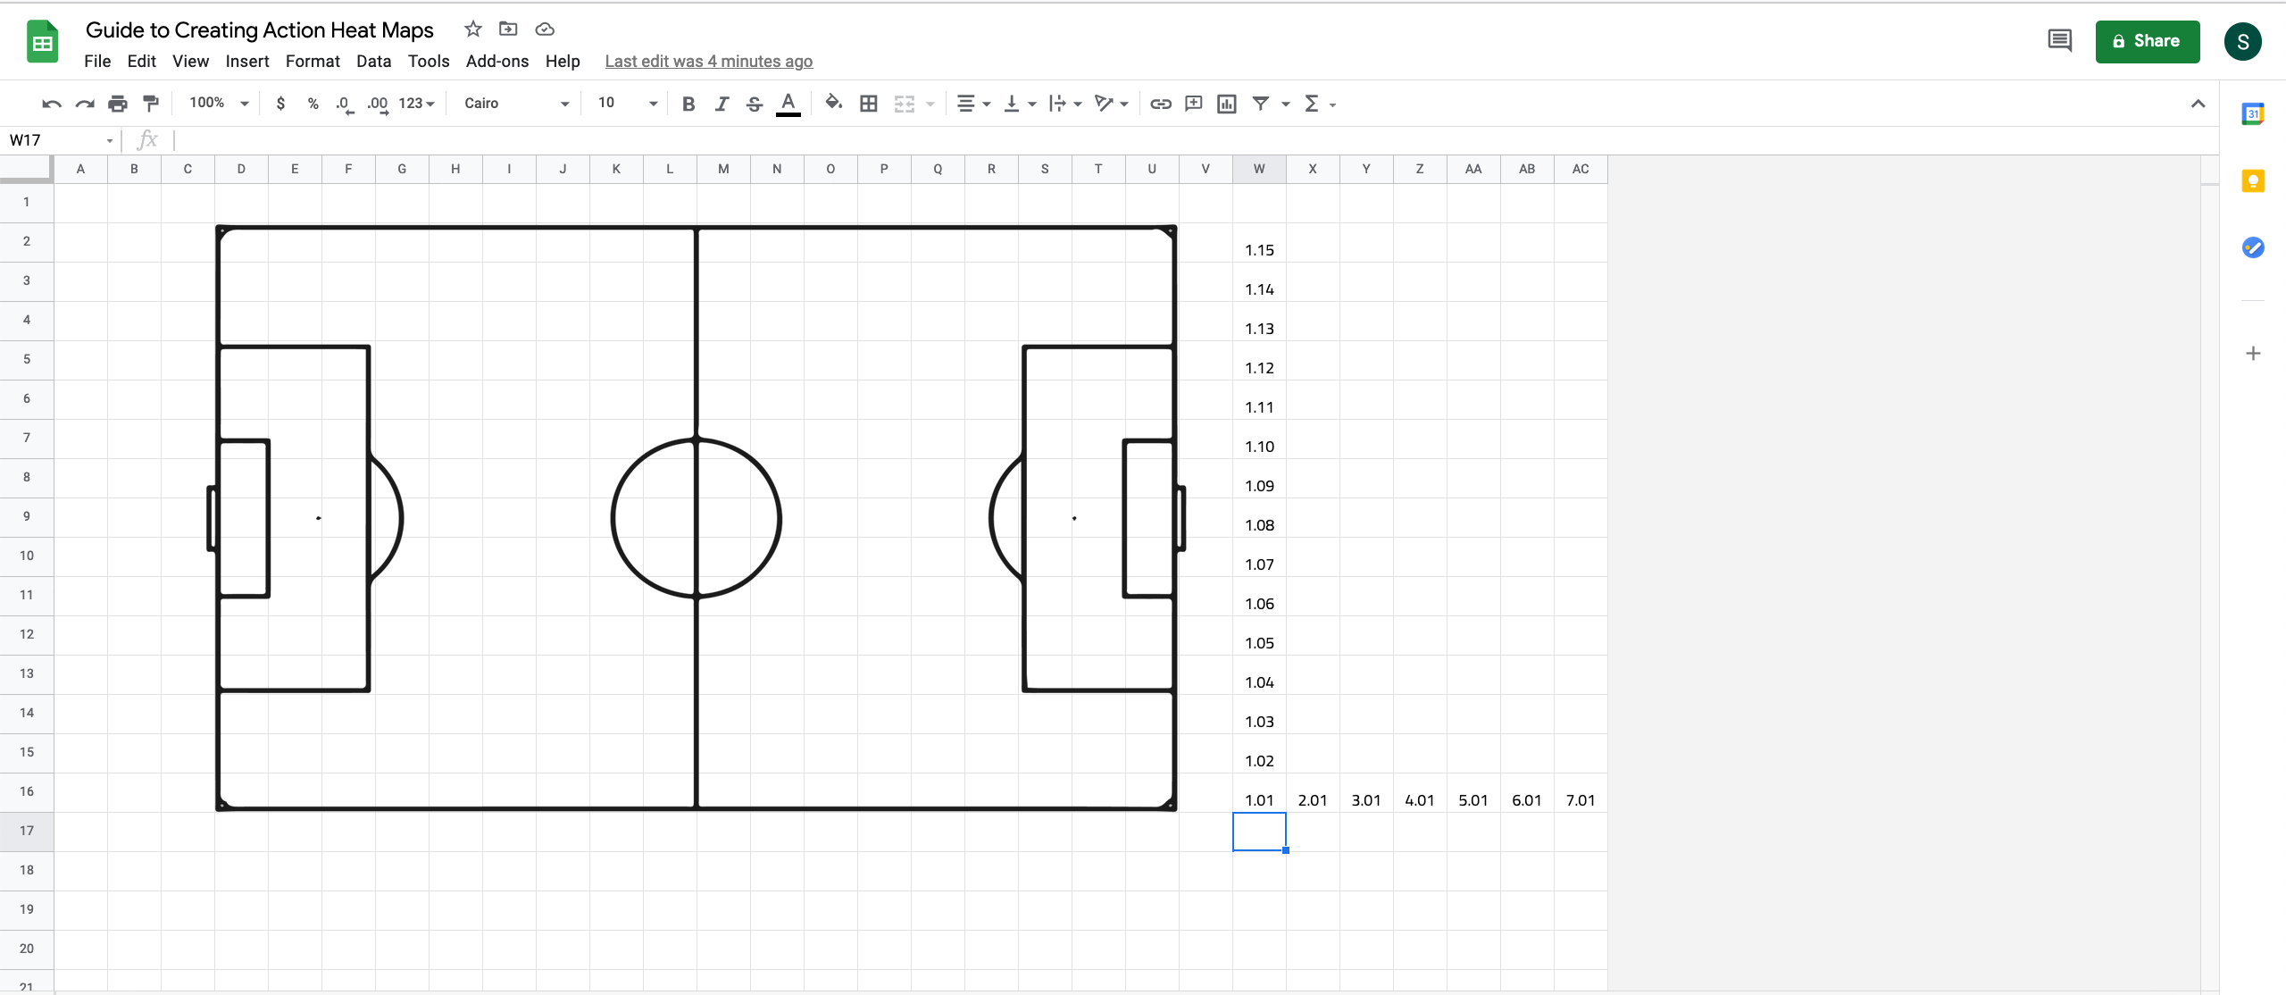This screenshot has width=2286, height=995.
Task: Open text rotation options
Action: pos(1111,104)
